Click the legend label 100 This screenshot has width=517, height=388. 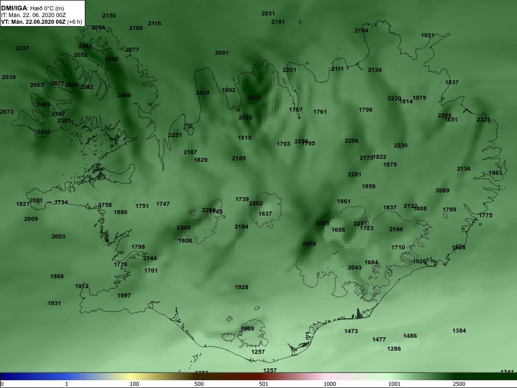(x=134, y=384)
